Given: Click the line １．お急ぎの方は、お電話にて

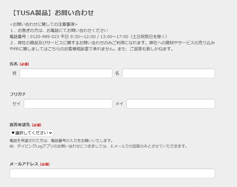Looking at the screenshot, I should coord(59,30).
